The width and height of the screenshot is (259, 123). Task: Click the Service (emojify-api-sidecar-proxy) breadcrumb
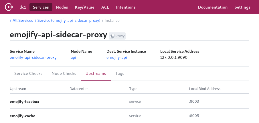69,21
